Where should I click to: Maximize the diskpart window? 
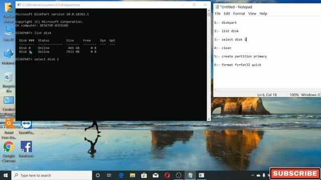coord(194,4)
